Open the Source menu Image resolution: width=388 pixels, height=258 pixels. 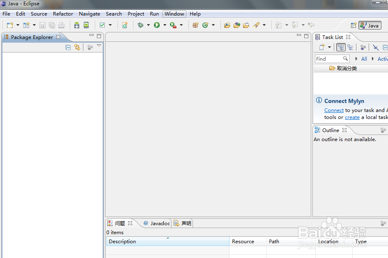tap(39, 14)
